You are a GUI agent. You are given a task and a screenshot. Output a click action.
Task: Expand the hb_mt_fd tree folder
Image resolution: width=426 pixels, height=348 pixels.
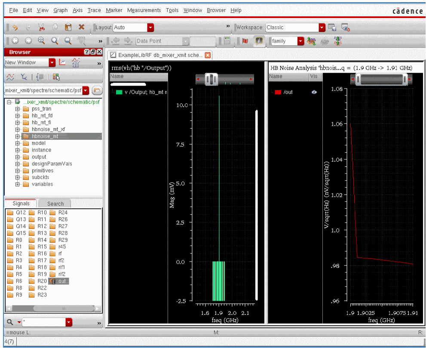pyautogui.click(x=18, y=116)
